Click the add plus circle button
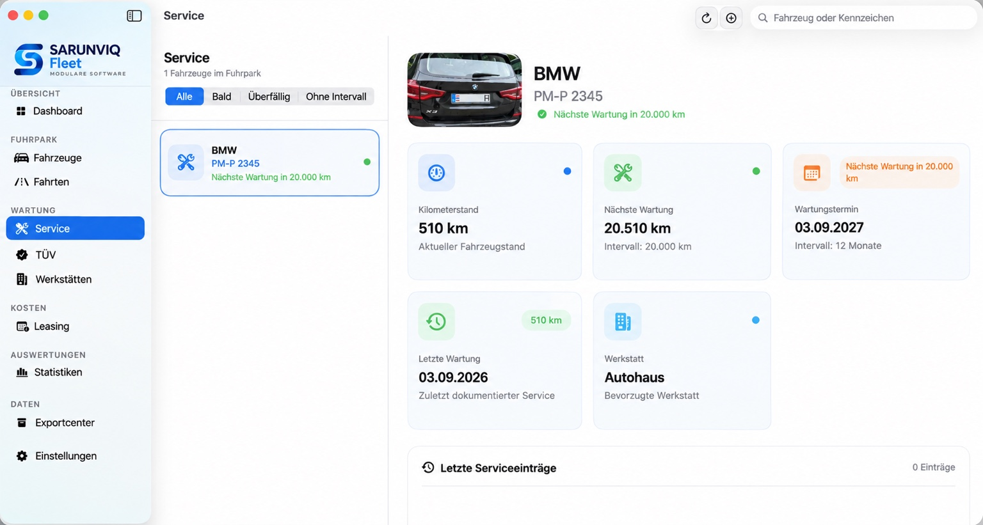 point(731,18)
